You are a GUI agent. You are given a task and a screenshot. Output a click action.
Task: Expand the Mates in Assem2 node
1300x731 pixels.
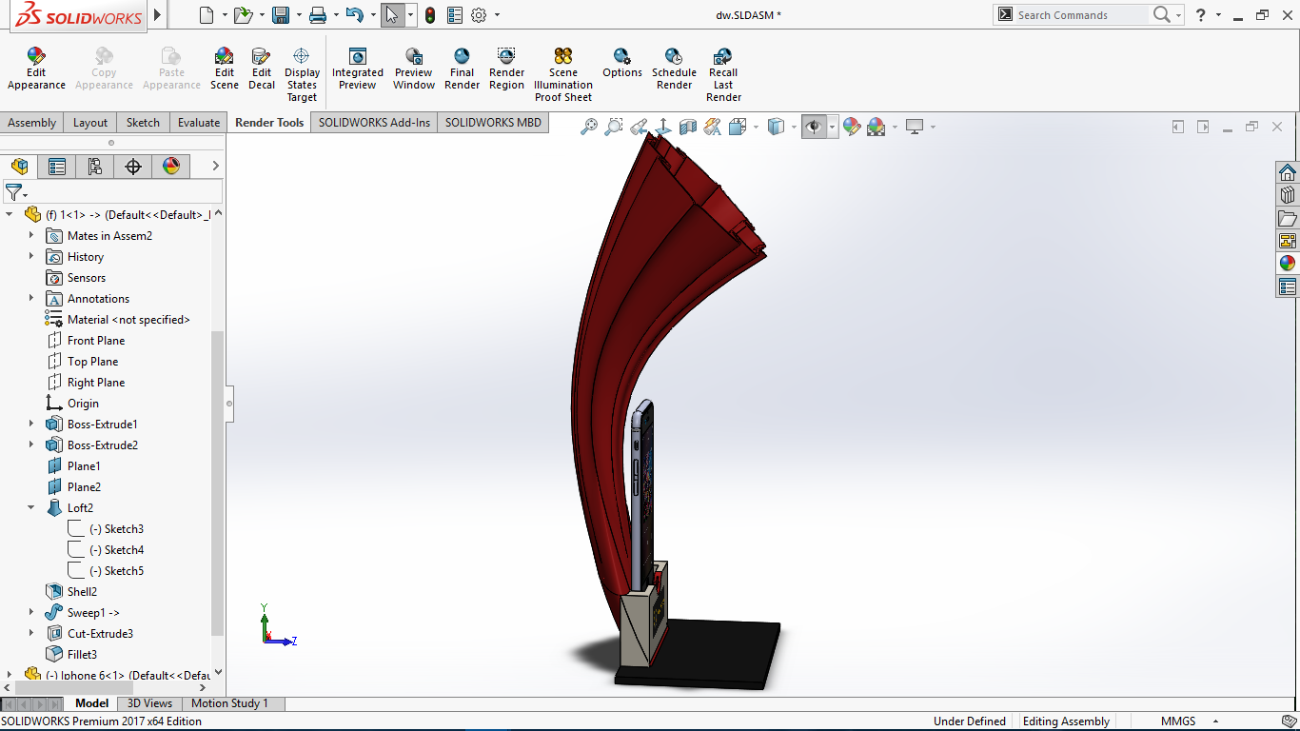pyautogui.click(x=31, y=235)
